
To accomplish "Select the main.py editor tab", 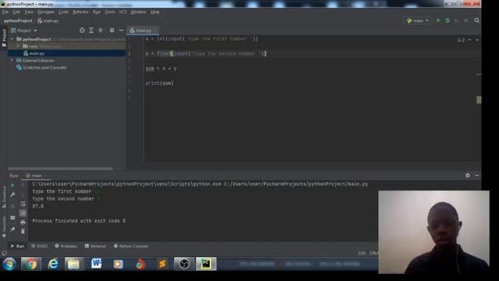I will pos(143,30).
